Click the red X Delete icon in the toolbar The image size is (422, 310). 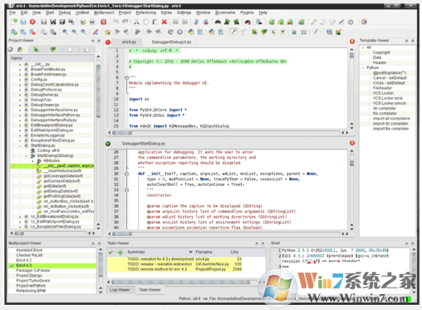[164, 22]
